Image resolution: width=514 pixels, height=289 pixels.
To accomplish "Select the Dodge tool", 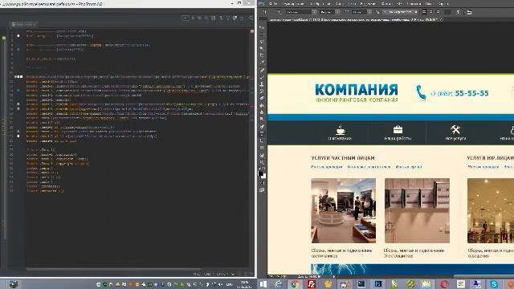I will pos(262,119).
